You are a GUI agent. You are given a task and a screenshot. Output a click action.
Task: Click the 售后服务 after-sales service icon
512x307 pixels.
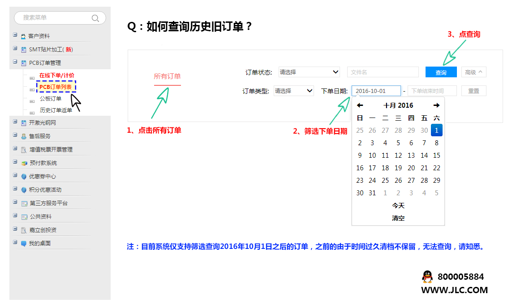click(x=25, y=135)
